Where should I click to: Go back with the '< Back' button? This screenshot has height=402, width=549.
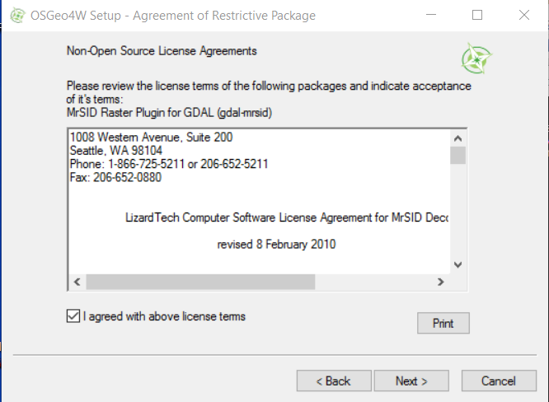pos(334,381)
